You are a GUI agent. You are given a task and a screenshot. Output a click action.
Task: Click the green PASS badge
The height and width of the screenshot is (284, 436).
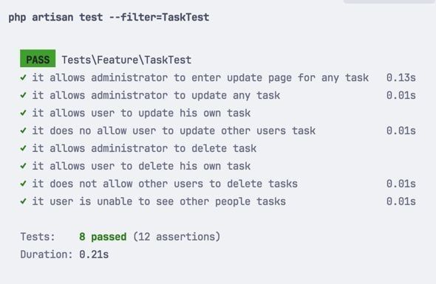pyautogui.click(x=38, y=58)
